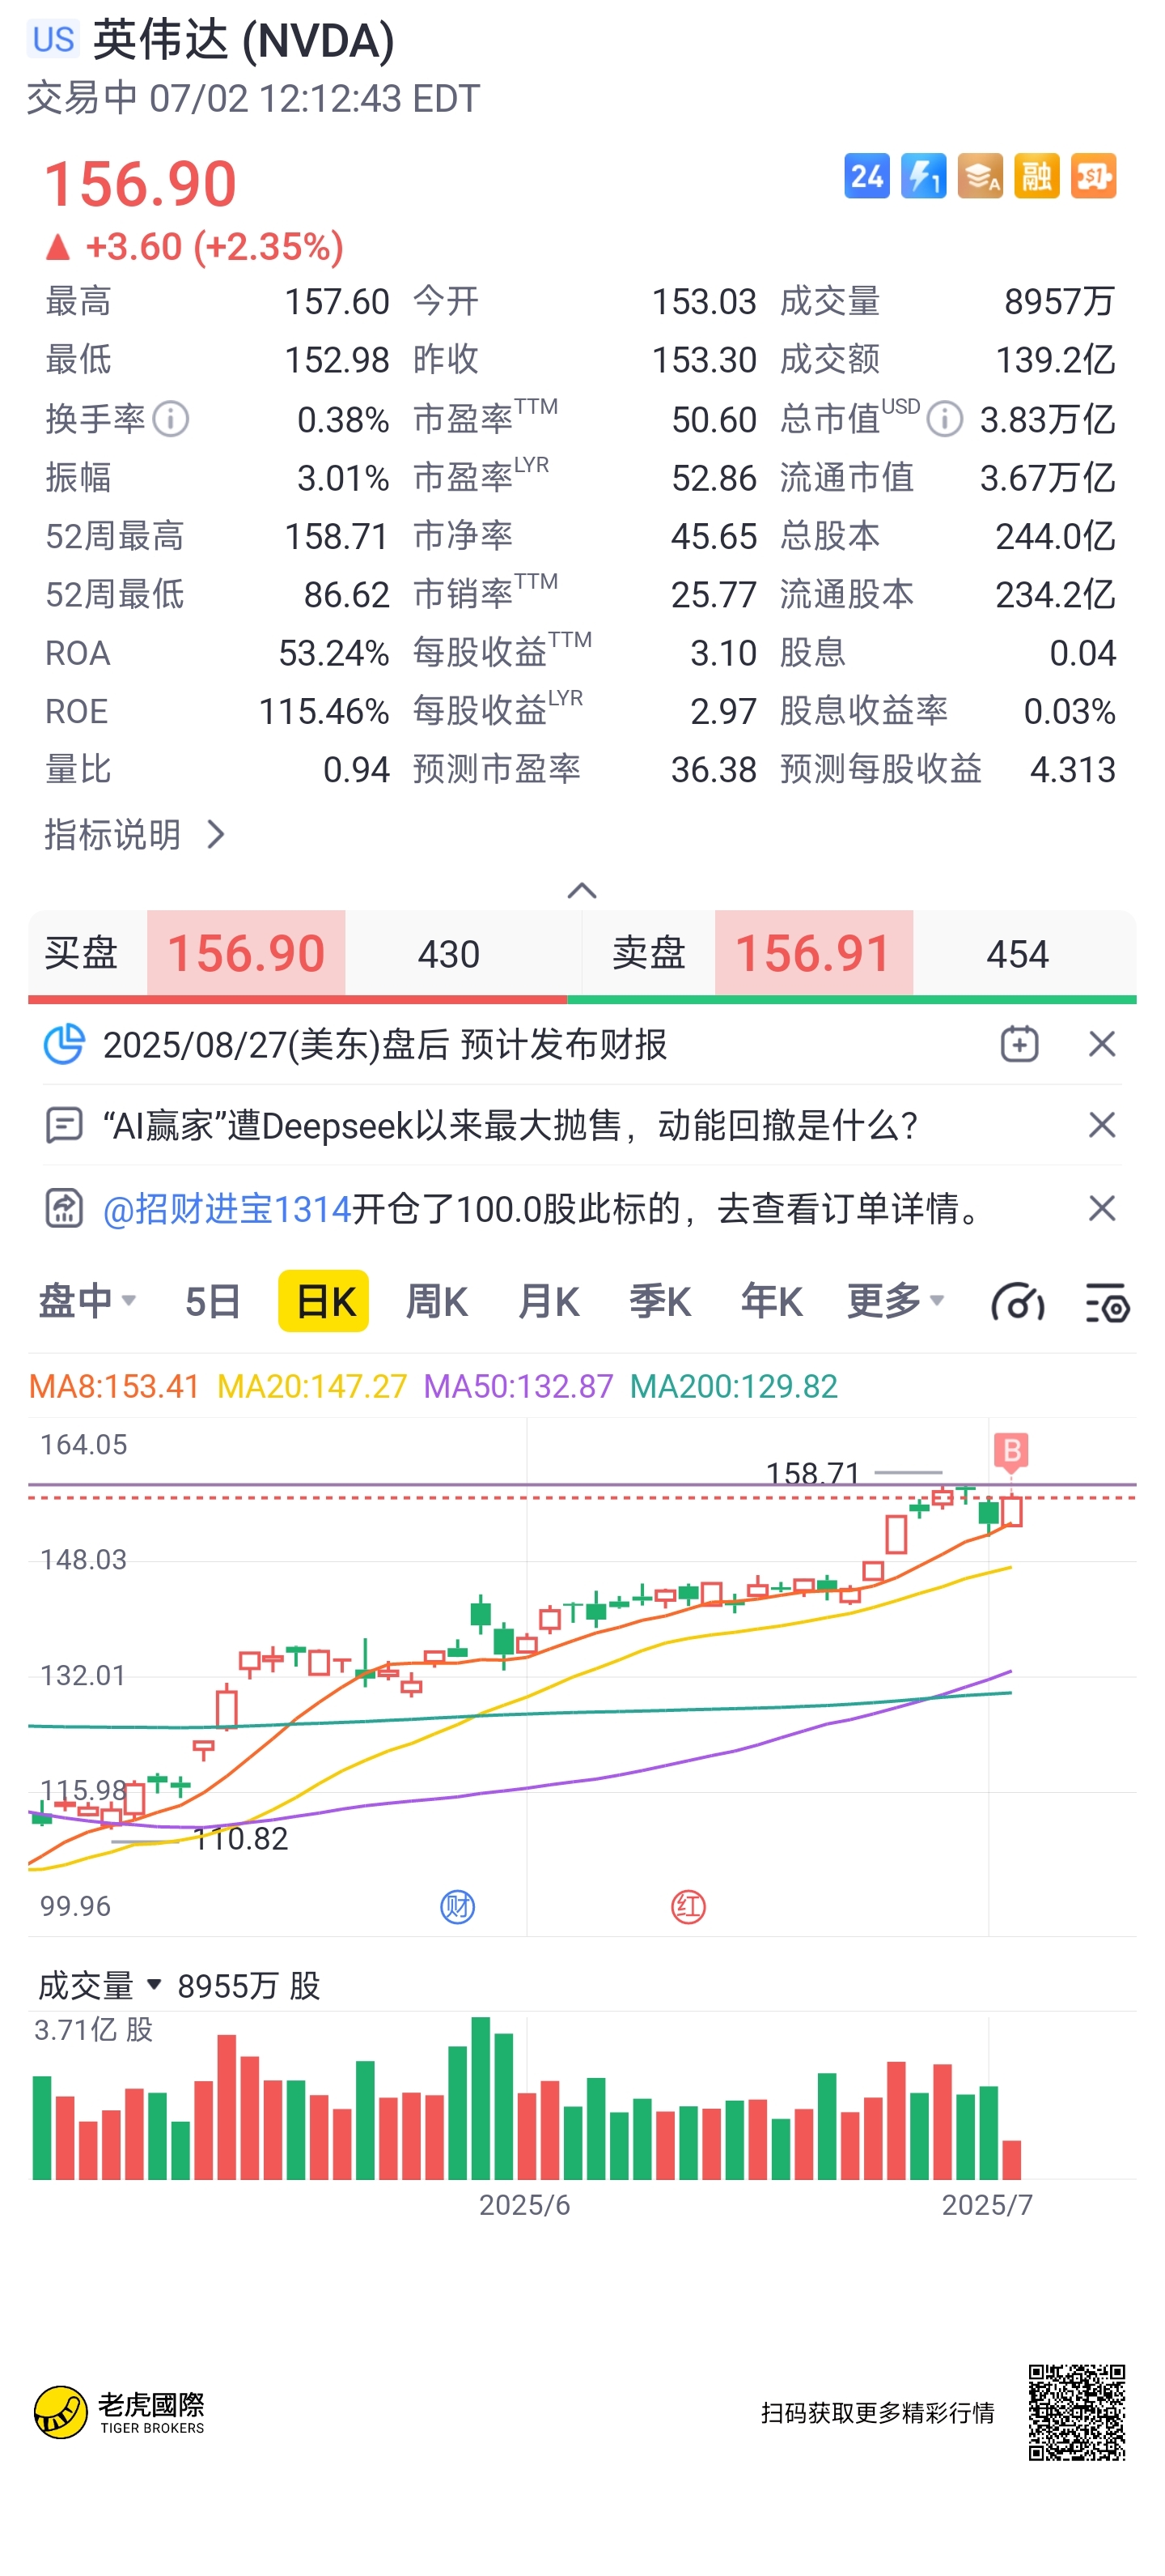Tap the ask price 156.91
1165x2576 pixels.
[813, 953]
